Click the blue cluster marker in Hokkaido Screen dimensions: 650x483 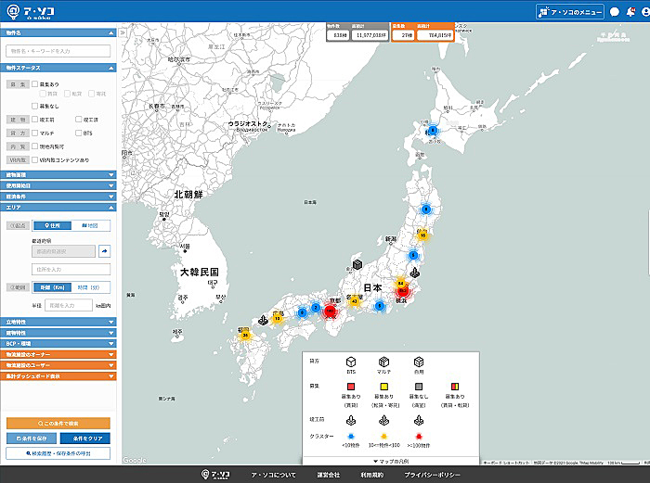(432, 131)
